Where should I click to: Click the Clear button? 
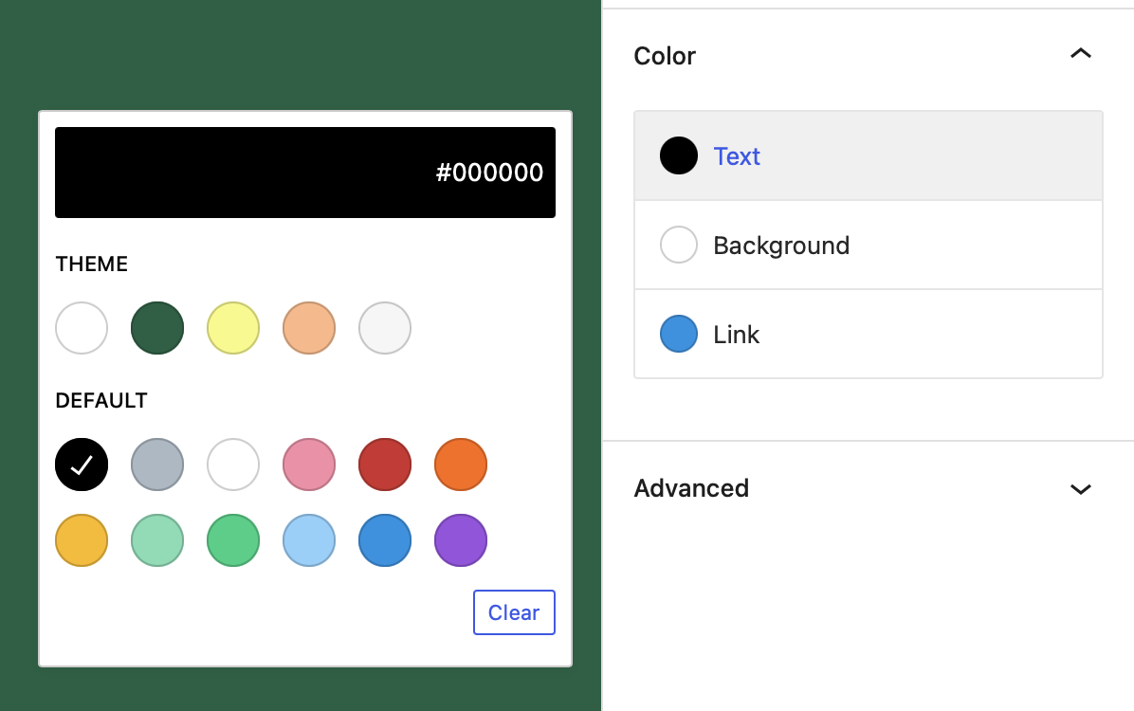[514, 612]
